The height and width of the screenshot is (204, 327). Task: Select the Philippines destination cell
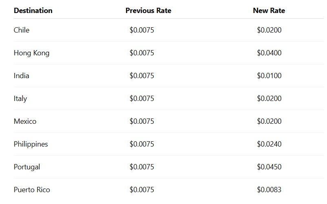click(x=31, y=144)
